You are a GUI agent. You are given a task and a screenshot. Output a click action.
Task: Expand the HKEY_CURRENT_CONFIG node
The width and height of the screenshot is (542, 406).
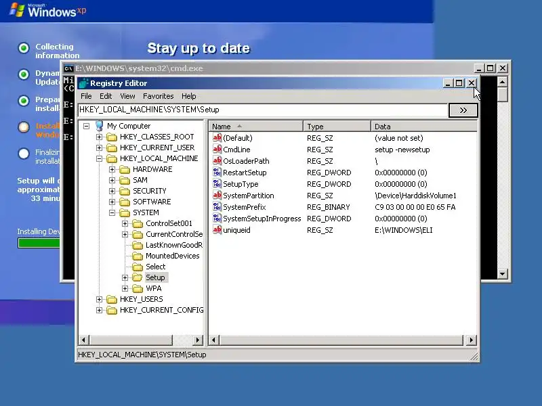tap(99, 311)
